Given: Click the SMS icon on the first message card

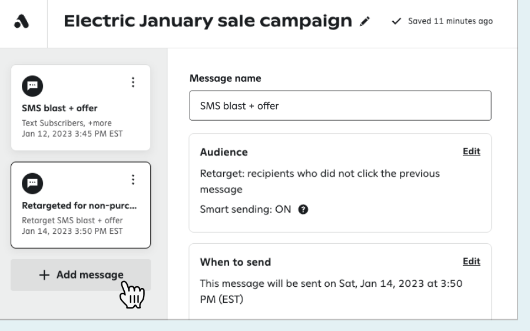Looking at the screenshot, I should coord(31,85).
